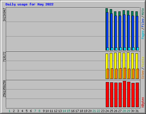146x114 pixels.
Task: Click day label 15 on the axis
Action: tap(68, 111)
